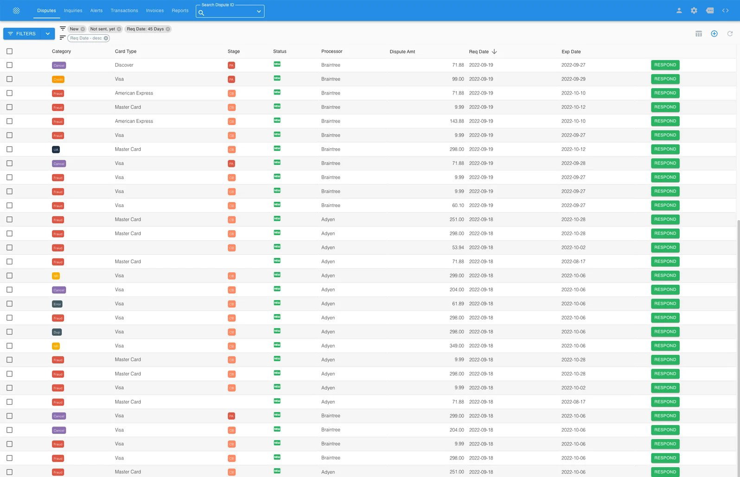The width and height of the screenshot is (740, 477).
Task: Click the filter list icon beside New chip
Action: 63,29
